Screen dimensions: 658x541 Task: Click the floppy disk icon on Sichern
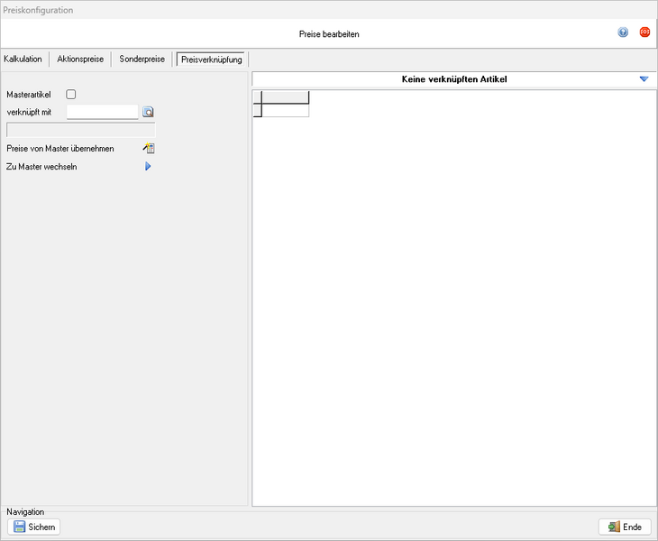pyautogui.click(x=19, y=527)
